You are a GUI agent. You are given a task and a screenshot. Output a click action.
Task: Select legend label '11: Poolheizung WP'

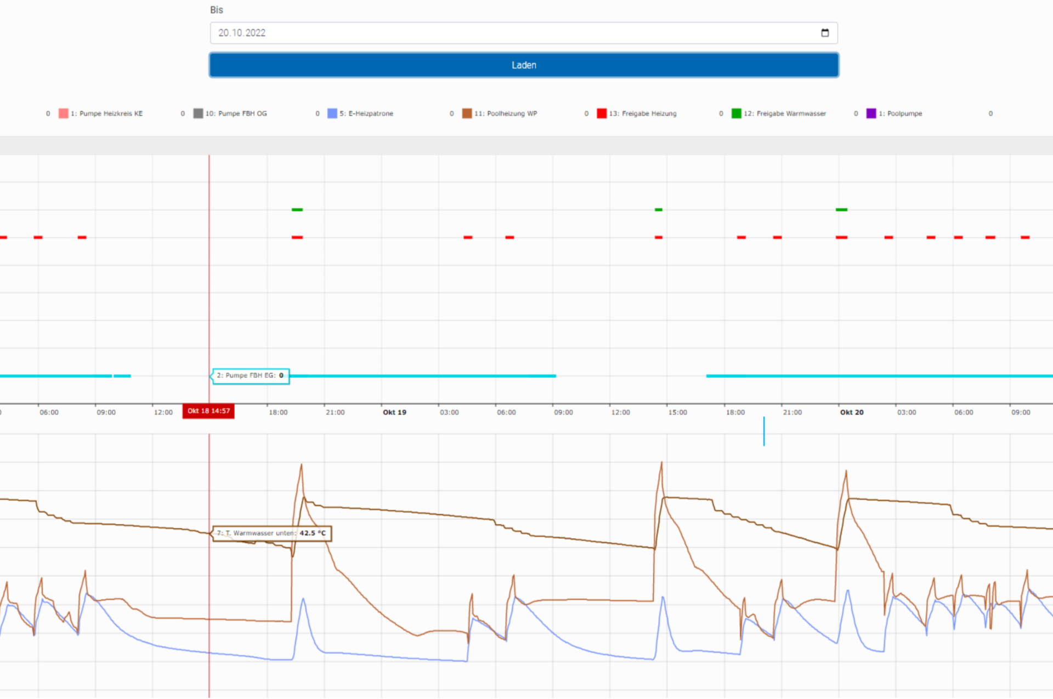click(506, 113)
